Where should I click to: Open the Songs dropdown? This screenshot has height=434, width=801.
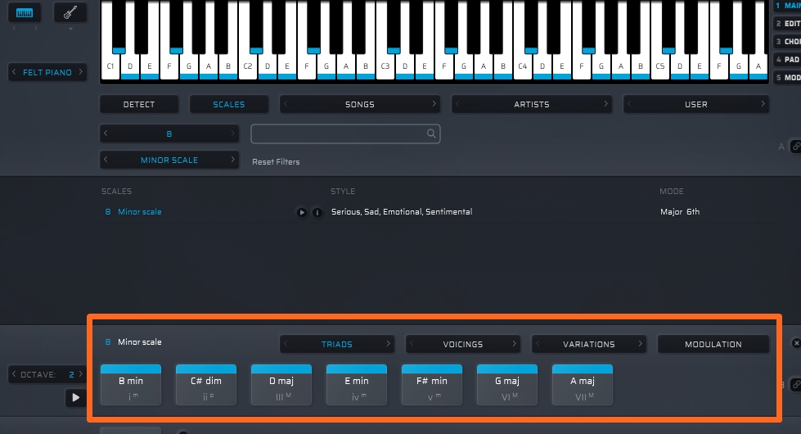coord(359,104)
